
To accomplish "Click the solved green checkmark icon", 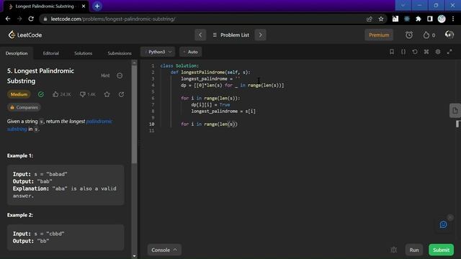I will [x=41, y=94].
